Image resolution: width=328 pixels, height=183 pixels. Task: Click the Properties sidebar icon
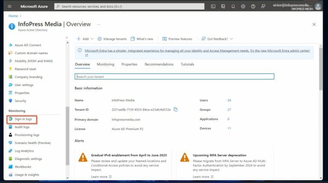pos(10,93)
